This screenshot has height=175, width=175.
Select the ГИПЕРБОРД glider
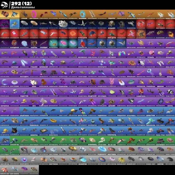click(x=112, y=131)
